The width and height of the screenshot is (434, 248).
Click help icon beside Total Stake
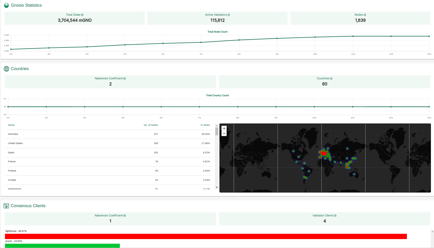point(82,15)
